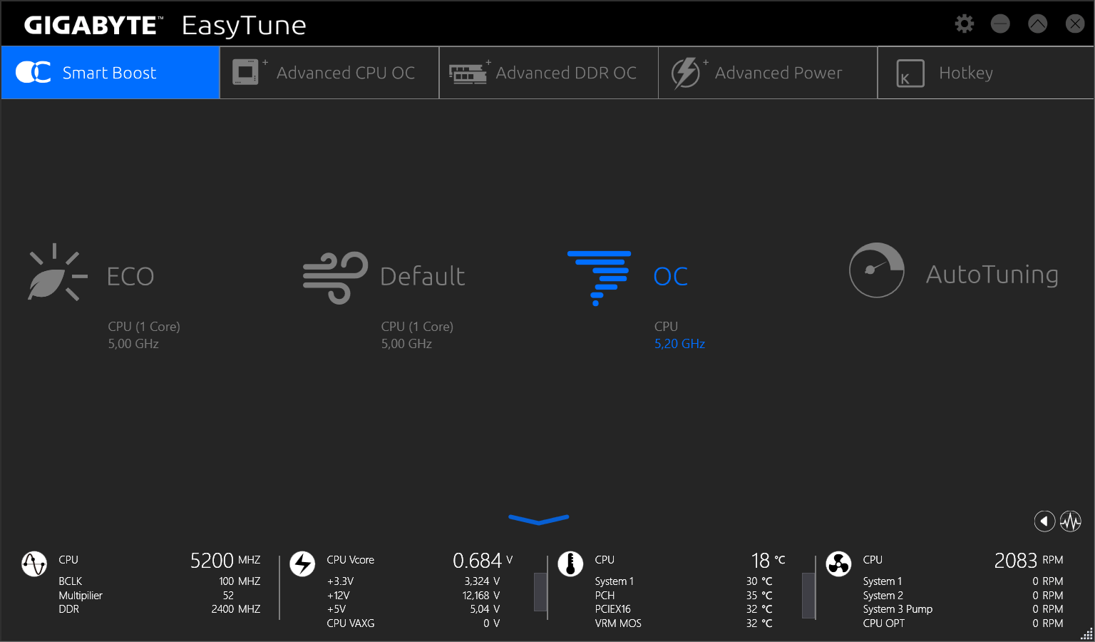The height and width of the screenshot is (642, 1095).
Task: Select the ECO leaf icon
Action: pos(57,273)
